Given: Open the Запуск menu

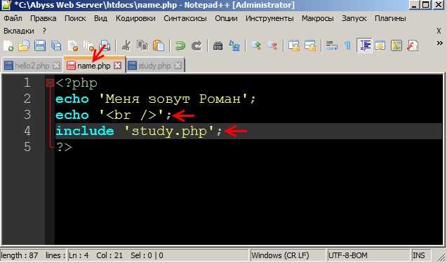Looking at the screenshot, I should point(354,18).
